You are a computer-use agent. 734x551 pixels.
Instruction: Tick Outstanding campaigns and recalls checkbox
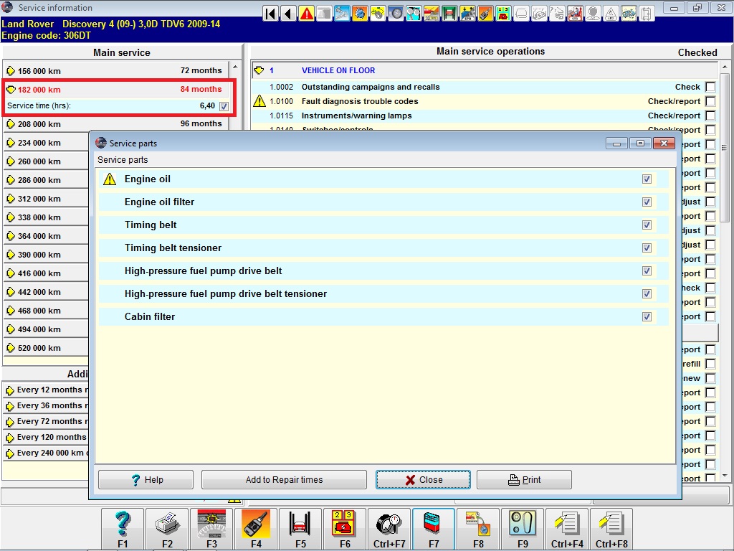(710, 87)
